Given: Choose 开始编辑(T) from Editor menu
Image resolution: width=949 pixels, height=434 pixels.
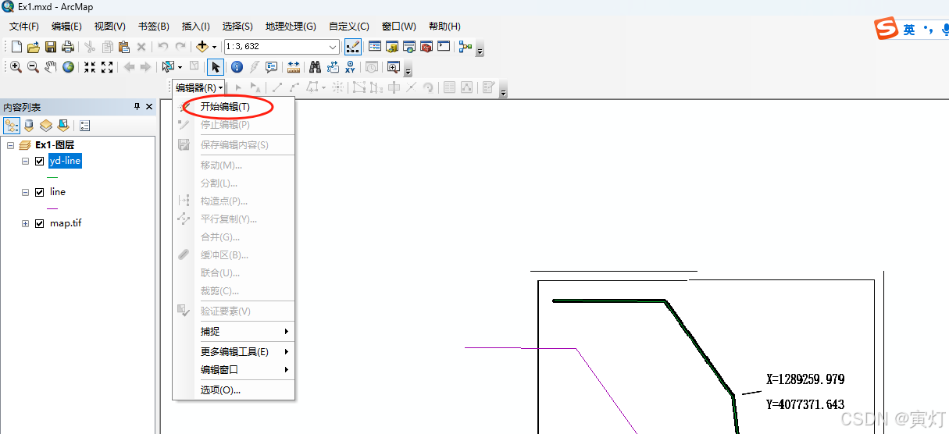Looking at the screenshot, I should click(x=234, y=106).
